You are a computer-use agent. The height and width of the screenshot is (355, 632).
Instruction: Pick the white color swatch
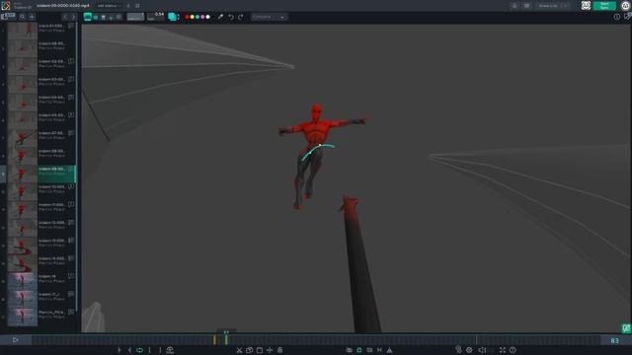[208, 17]
